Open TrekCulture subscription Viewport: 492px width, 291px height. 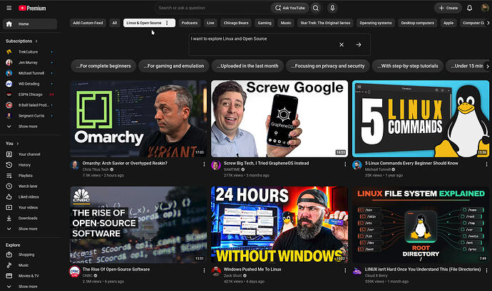30,52
